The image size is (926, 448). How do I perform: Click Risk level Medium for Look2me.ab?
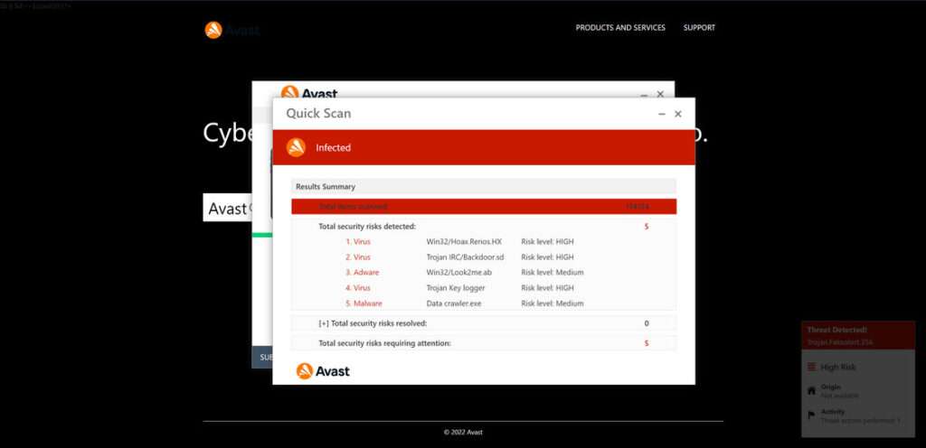(x=553, y=273)
